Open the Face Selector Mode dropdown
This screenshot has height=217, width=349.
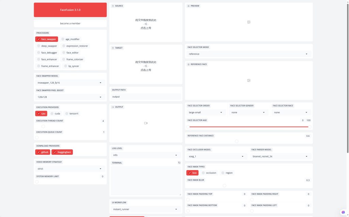pos(249,54)
